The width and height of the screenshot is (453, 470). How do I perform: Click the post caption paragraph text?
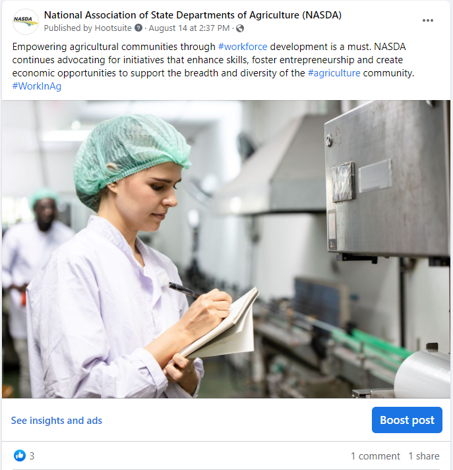point(213,66)
